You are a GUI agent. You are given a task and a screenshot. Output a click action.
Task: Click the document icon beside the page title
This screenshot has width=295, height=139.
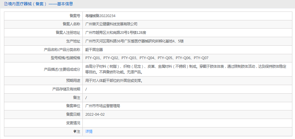pos(6,4)
